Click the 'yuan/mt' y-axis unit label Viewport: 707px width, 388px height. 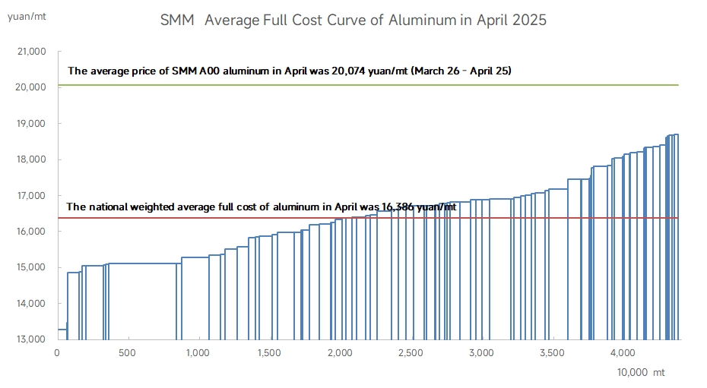[27, 17]
